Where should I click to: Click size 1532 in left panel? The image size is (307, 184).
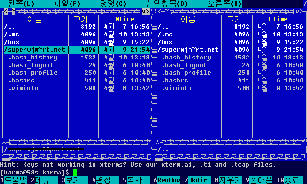88,57
